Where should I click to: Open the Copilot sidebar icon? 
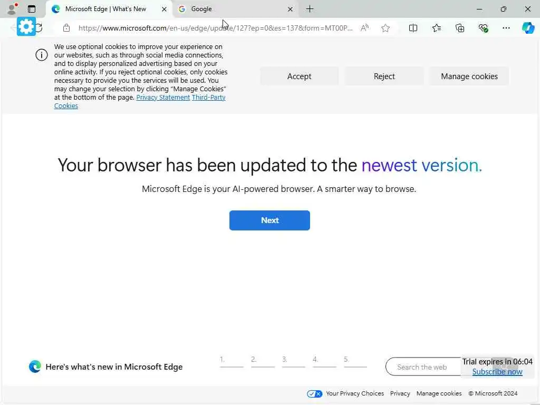(x=528, y=28)
